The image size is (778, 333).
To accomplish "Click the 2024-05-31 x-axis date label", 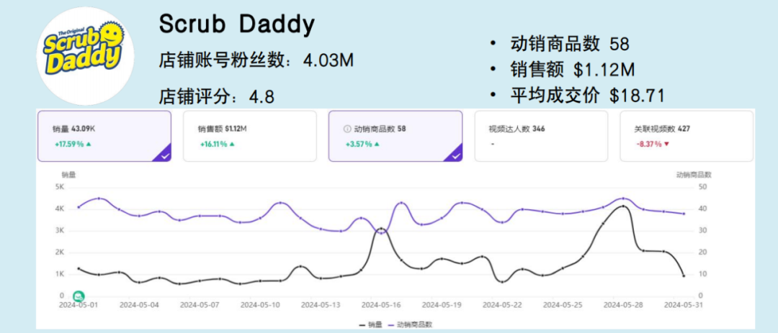I will point(684,305).
